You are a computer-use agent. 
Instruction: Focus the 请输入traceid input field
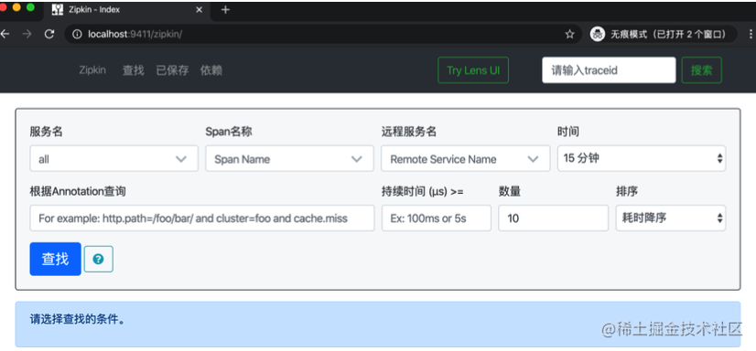(609, 70)
